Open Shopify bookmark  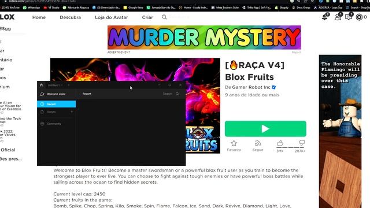282,8
